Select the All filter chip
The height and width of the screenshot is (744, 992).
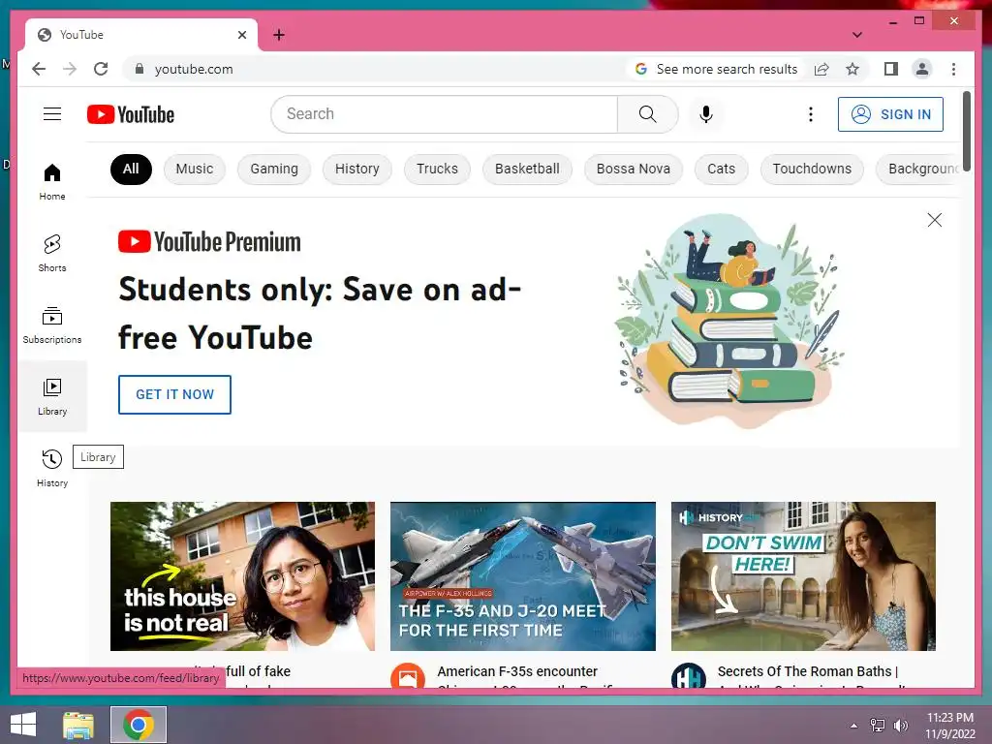tap(131, 169)
